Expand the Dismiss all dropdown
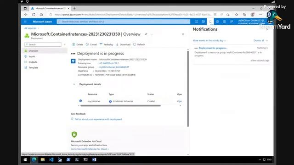Viewport: 294px width, 165px height. point(261,41)
